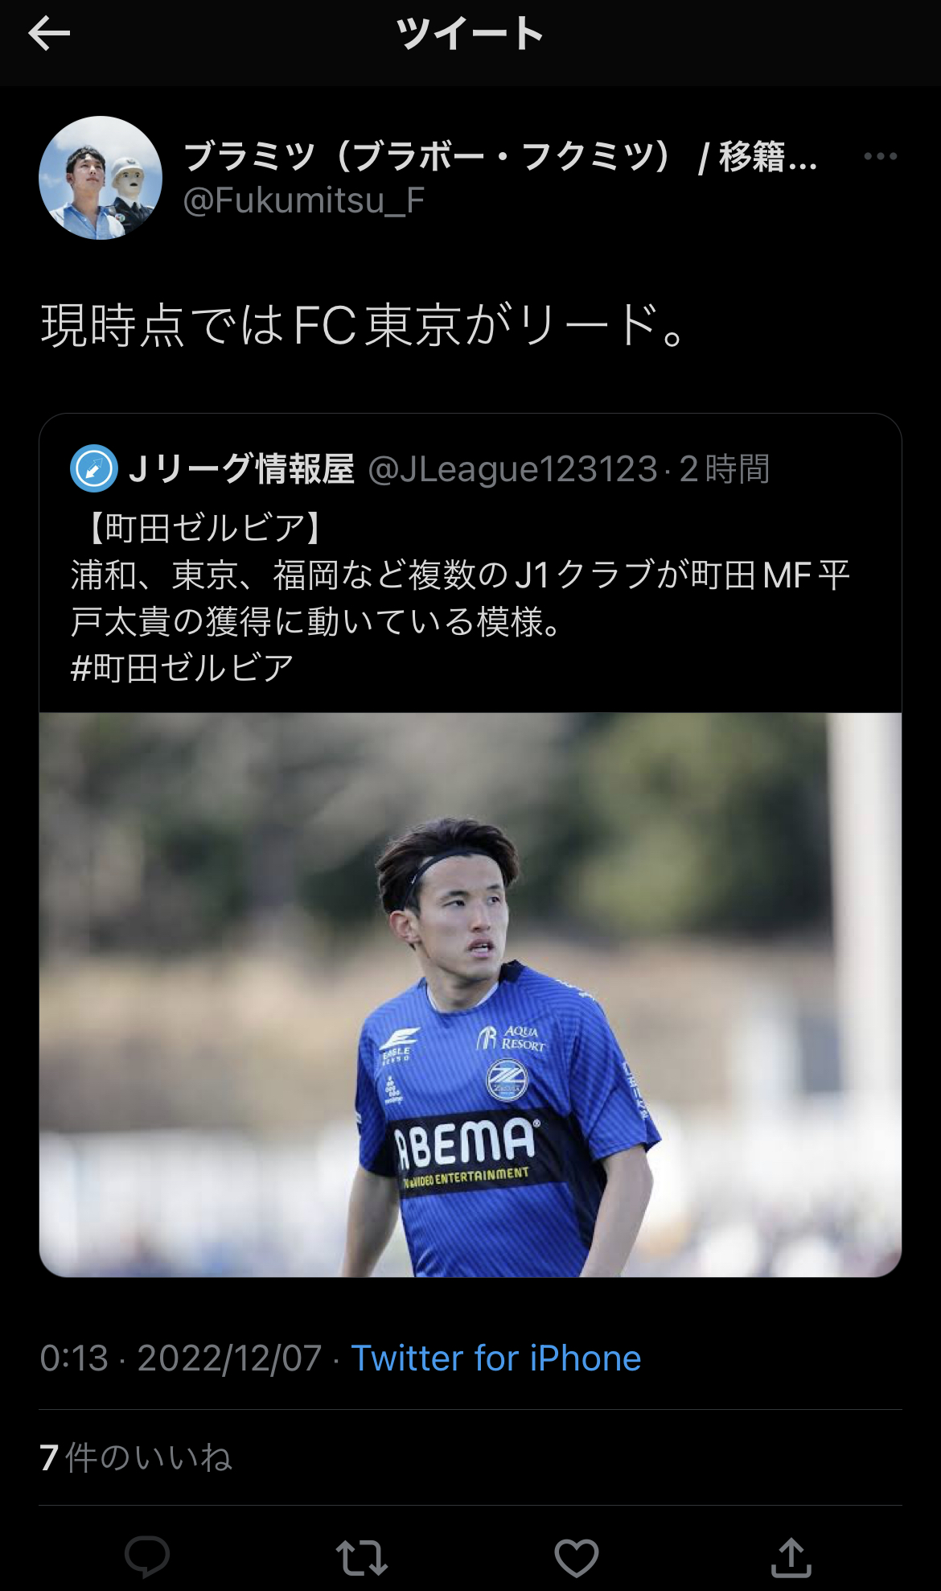Tap the reply speech bubble icon

147,1556
